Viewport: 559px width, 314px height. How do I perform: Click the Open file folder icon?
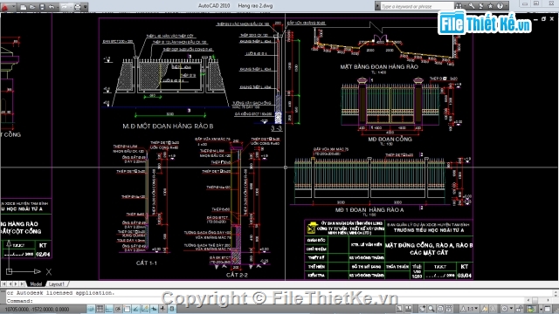click(33, 7)
